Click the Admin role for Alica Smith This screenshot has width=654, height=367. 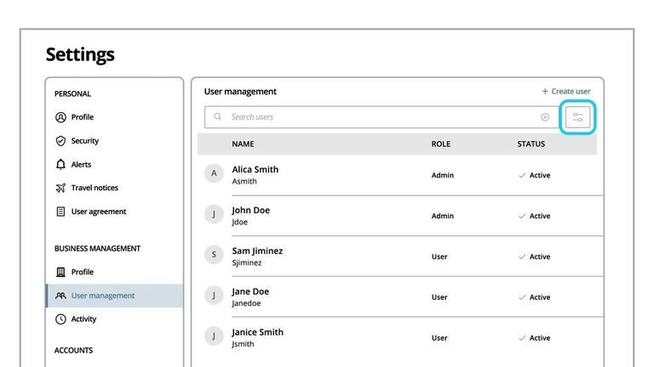pyautogui.click(x=443, y=176)
